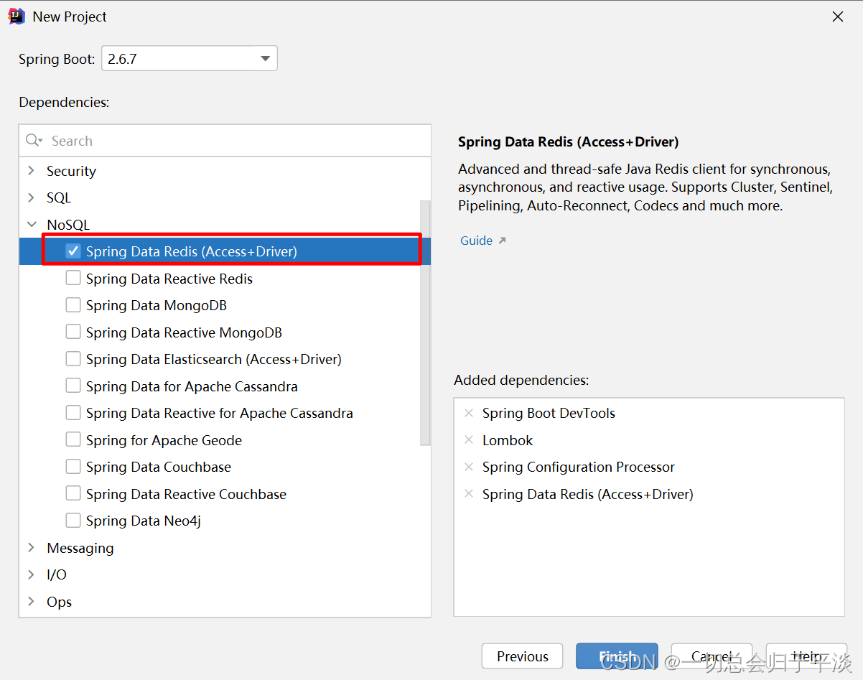Uncheck Spring Data Redis (Access+Driver)
863x680 pixels.
(x=73, y=251)
